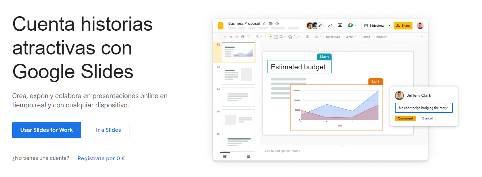Screen dimensions: 482x177
Task: Open the slide layout icon dropdown
Action: pos(318,37)
